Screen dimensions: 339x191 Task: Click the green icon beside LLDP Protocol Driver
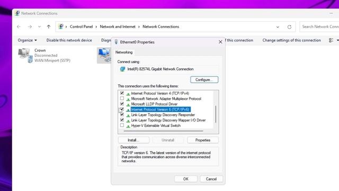point(128,105)
